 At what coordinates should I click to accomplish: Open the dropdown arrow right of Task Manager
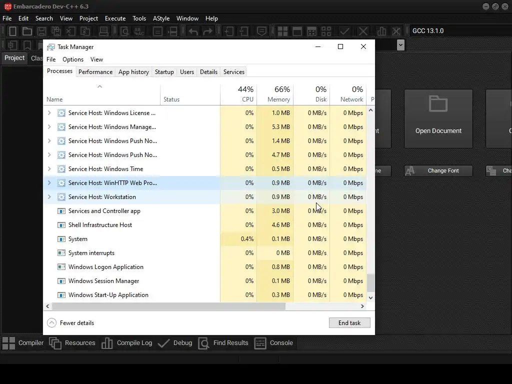[x=400, y=45]
